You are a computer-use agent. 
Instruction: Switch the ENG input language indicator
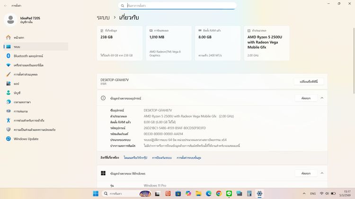point(313,194)
